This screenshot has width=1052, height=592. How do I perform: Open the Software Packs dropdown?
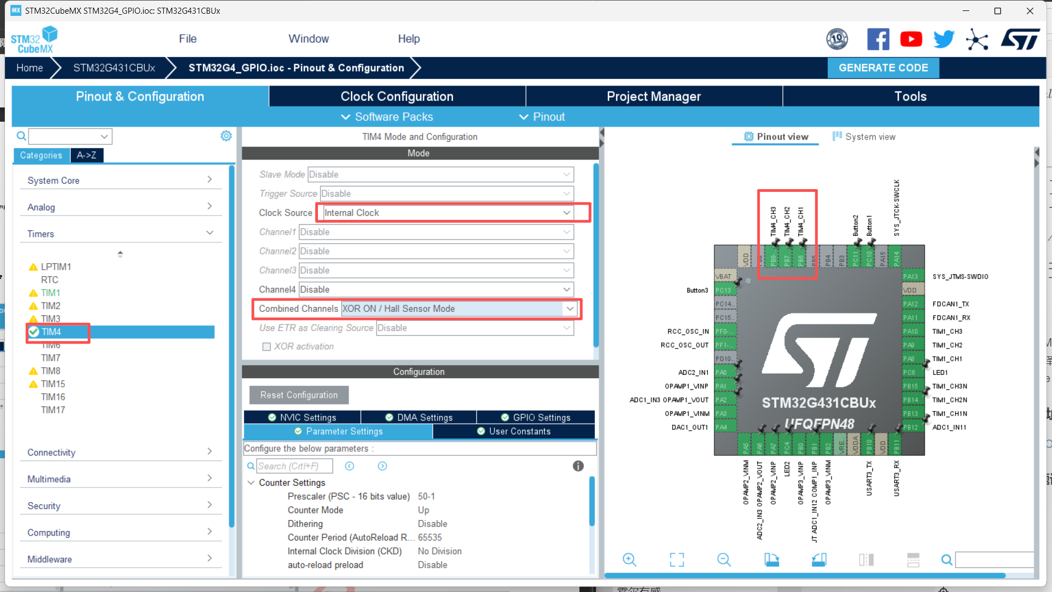[x=387, y=117]
